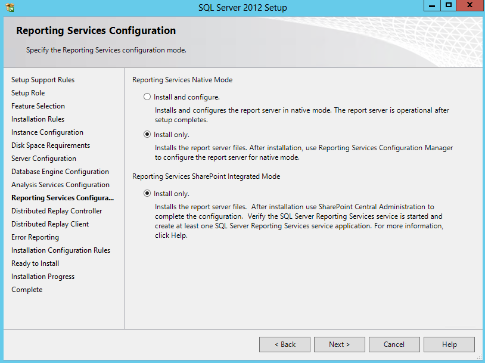Close the SQL Server 2012 Setup window
Screen dimensions: 485x363
[470, 5]
